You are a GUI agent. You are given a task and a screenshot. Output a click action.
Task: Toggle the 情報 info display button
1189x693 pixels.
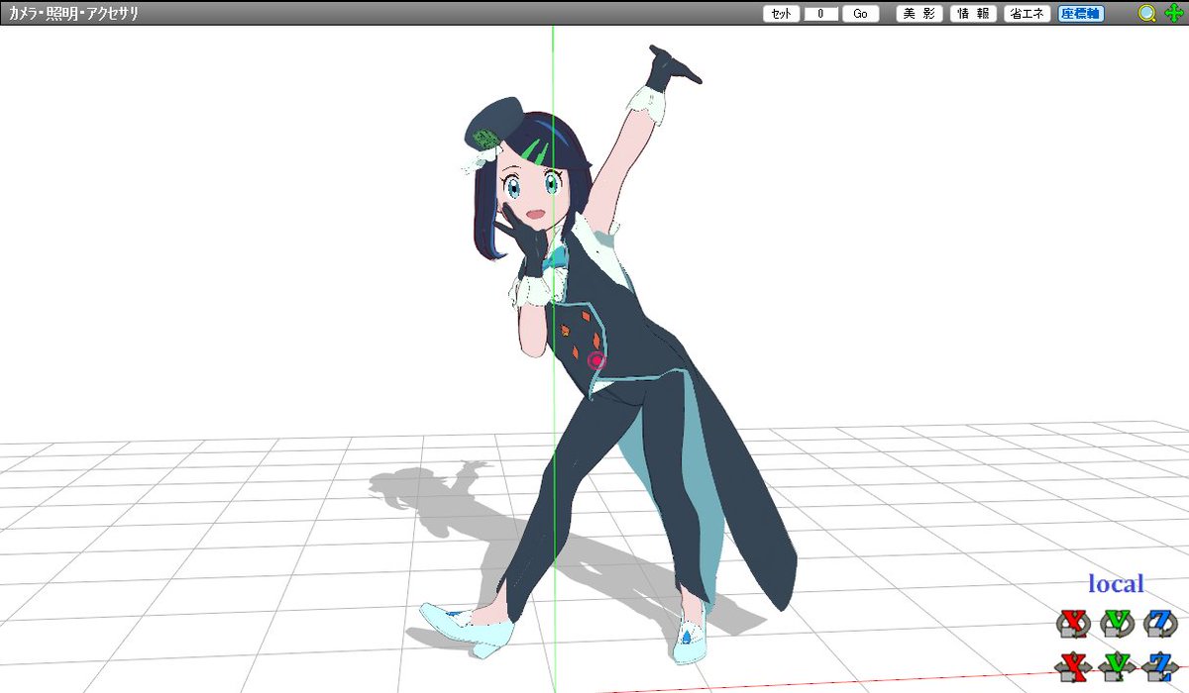point(973,14)
